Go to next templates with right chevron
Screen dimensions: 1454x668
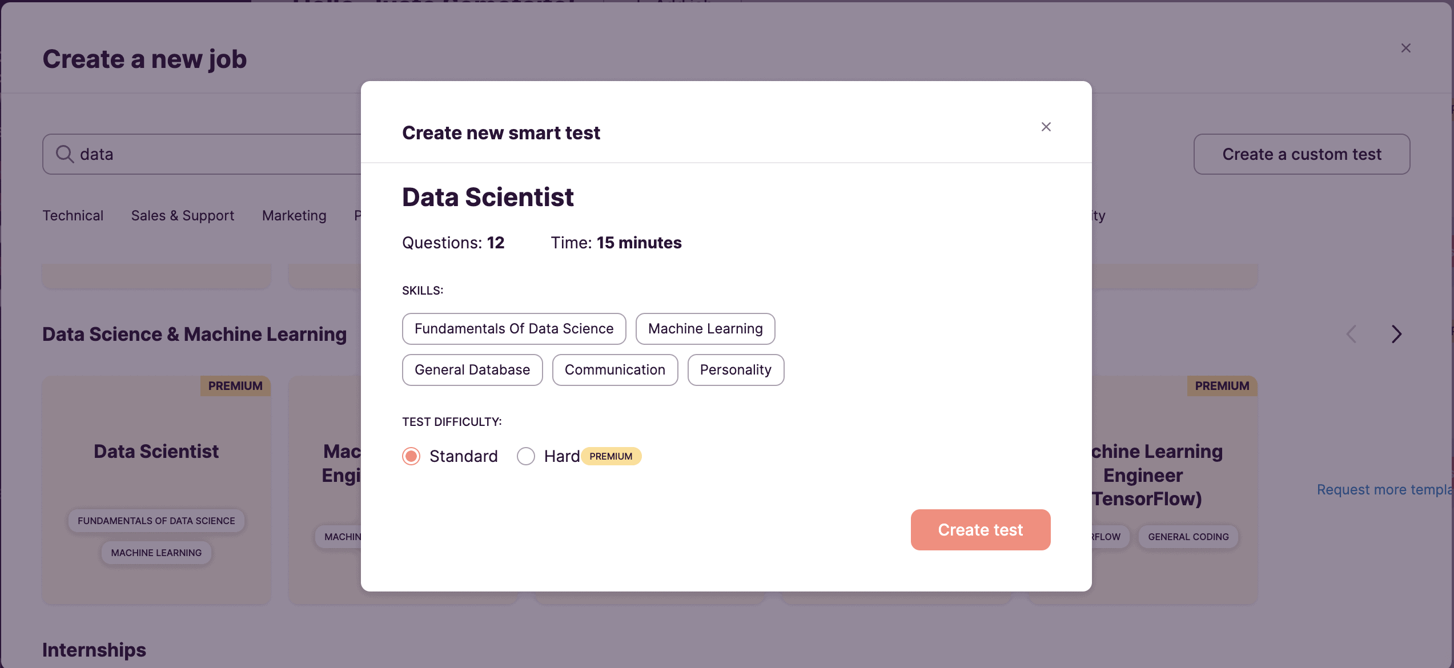click(x=1396, y=334)
